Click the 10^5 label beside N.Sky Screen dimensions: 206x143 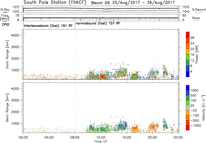(16, 7)
